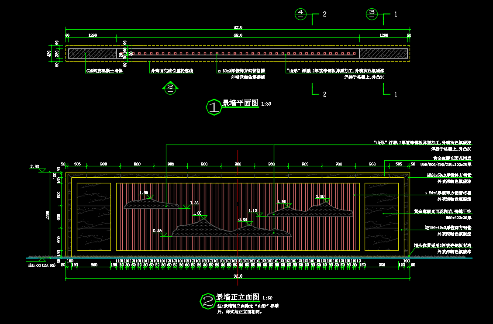
Task: Select the 矩80x60x3厚镀锌方钢管 annotation
Action: click(449, 176)
